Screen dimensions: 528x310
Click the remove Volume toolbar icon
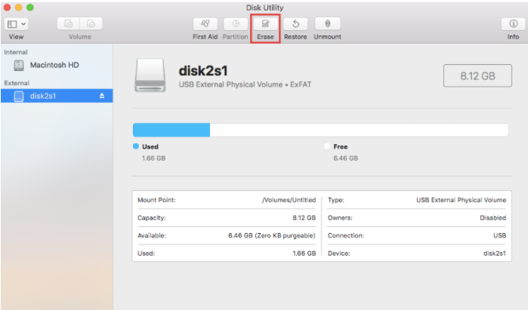click(91, 24)
